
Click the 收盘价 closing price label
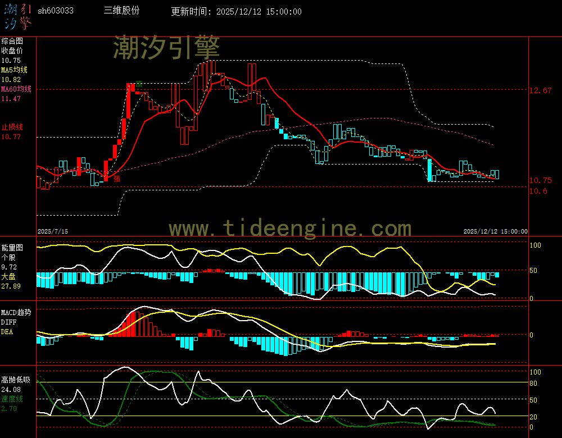(x=12, y=51)
